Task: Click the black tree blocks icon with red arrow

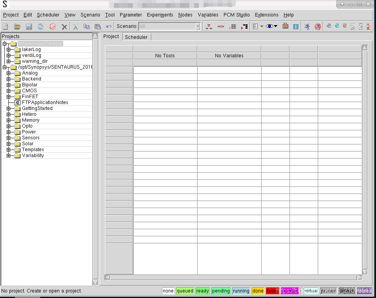Action: (x=244, y=26)
